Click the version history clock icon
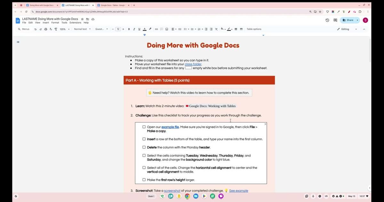The image size is (384, 202). (327, 20)
